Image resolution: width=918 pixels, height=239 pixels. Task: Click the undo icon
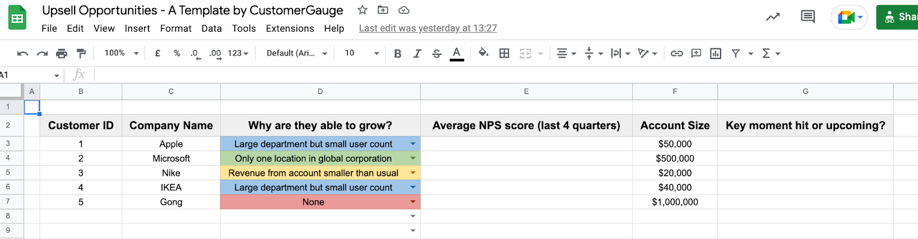(x=22, y=53)
